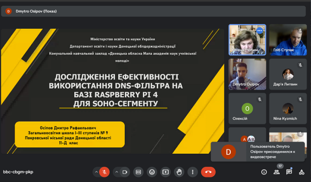This screenshot has width=311, height=182.
Task: Click the present screen icon
Action: [165, 172]
